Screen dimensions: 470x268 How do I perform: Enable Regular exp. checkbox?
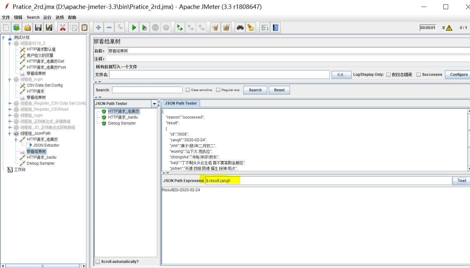[x=218, y=90]
